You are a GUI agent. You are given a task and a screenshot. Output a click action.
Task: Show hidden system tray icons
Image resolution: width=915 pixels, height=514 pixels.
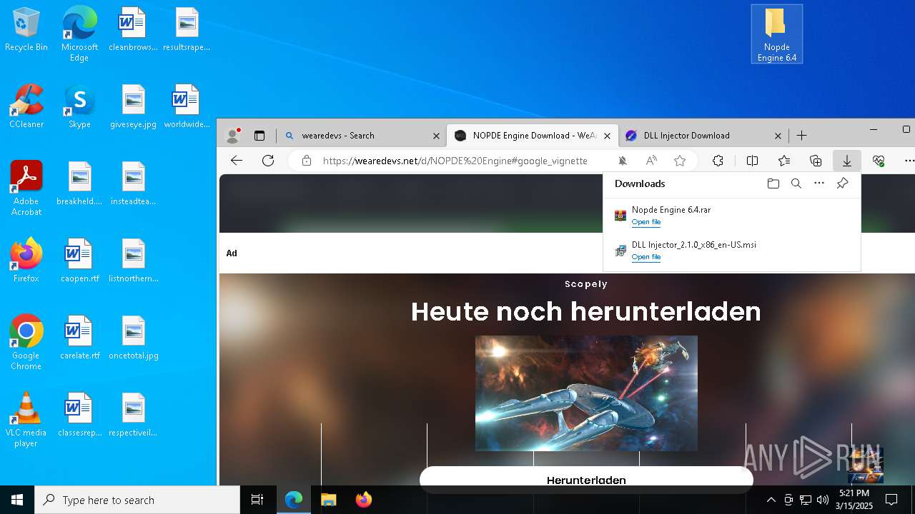(x=771, y=500)
